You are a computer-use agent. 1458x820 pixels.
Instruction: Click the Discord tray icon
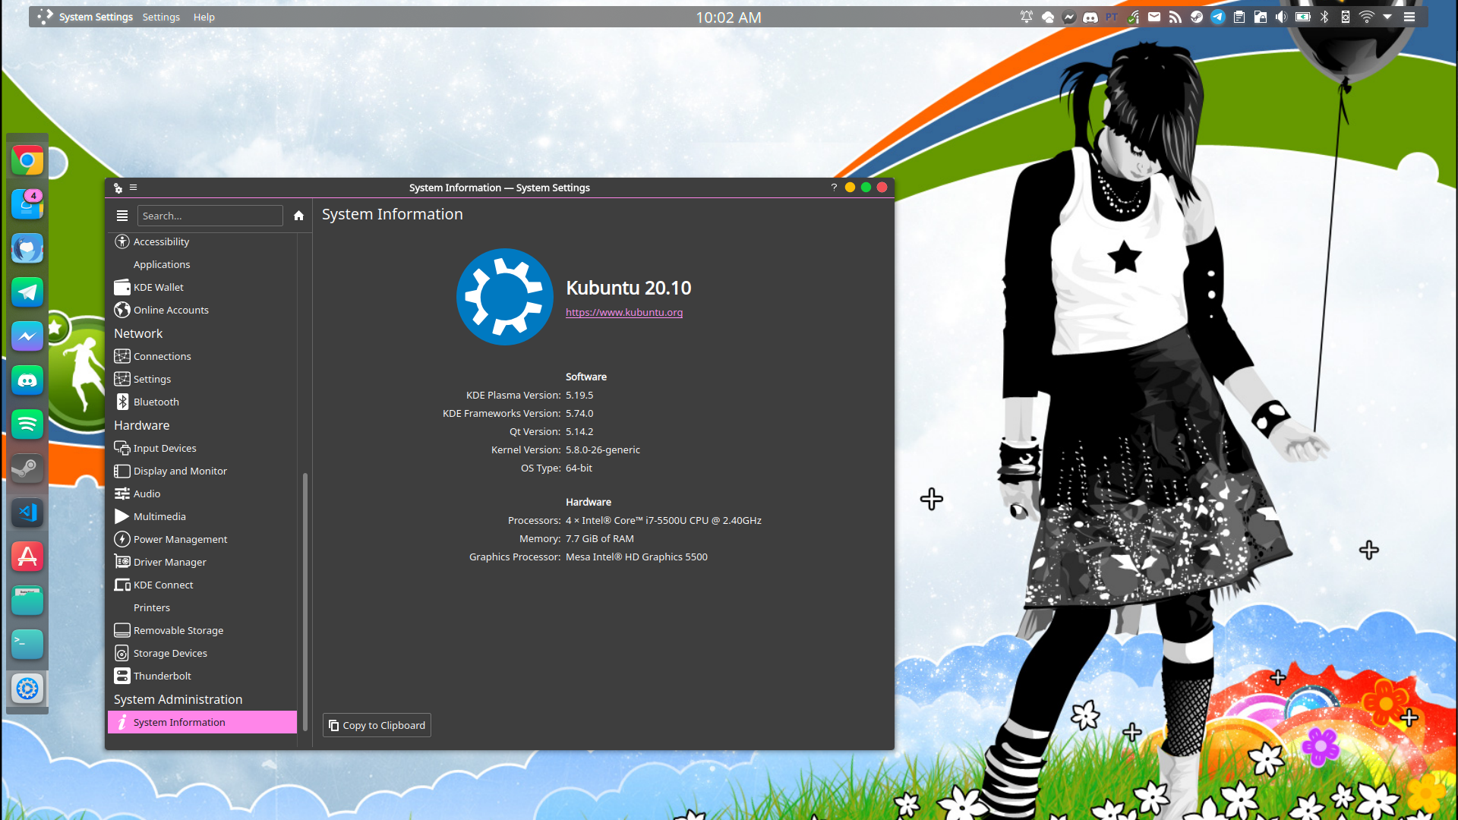[x=1090, y=17]
